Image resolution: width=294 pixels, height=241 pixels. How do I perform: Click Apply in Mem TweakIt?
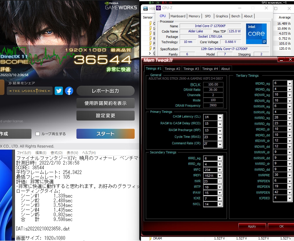click(252, 226)
